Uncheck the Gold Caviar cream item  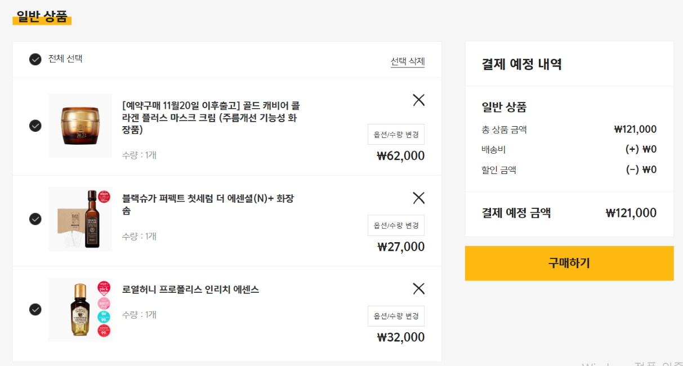coord(35,126)
